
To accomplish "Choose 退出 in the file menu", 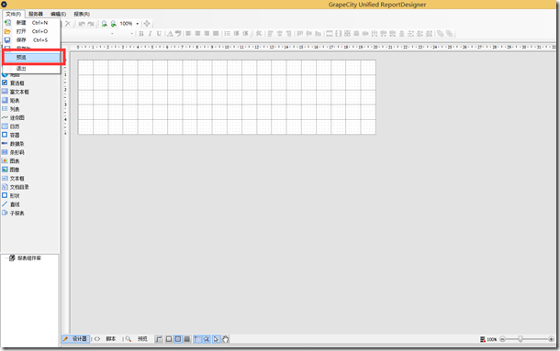I will coord(31,69).
